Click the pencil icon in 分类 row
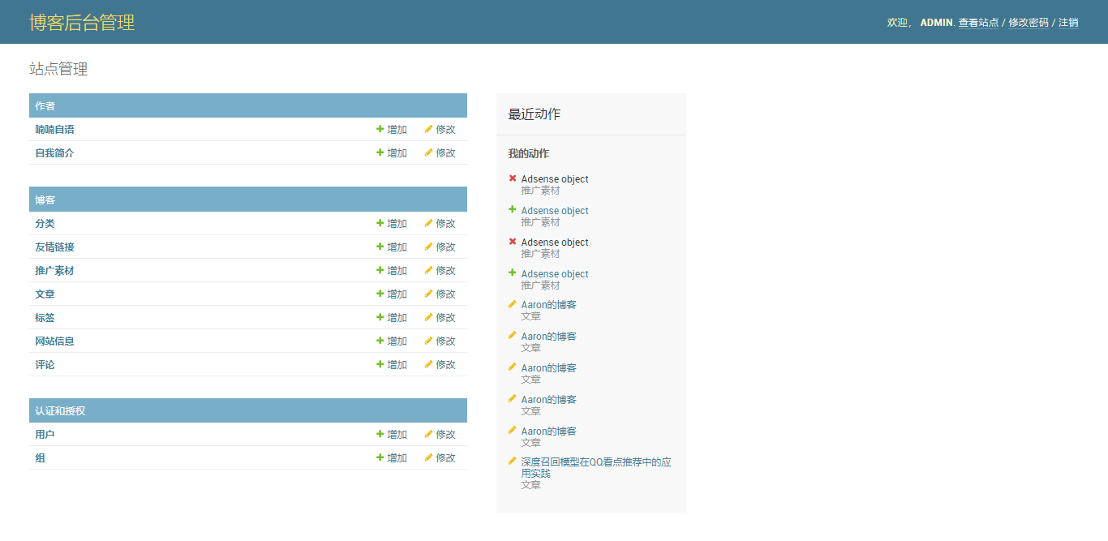1108x541 pixels. (x=428, y=223)
